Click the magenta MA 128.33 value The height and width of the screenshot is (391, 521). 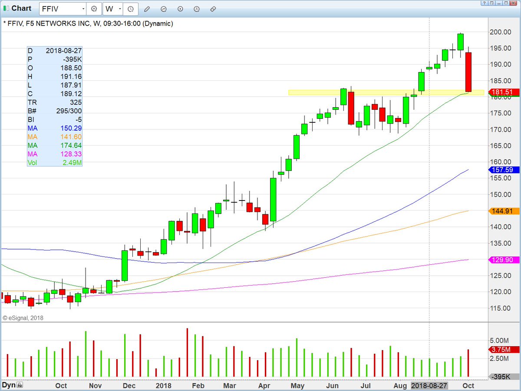point(70,154)
